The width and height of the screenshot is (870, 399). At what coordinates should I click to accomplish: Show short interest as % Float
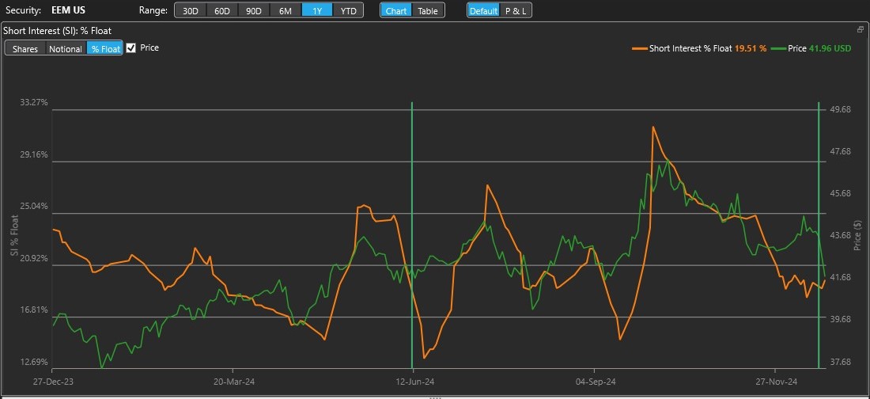click(105, 48)
